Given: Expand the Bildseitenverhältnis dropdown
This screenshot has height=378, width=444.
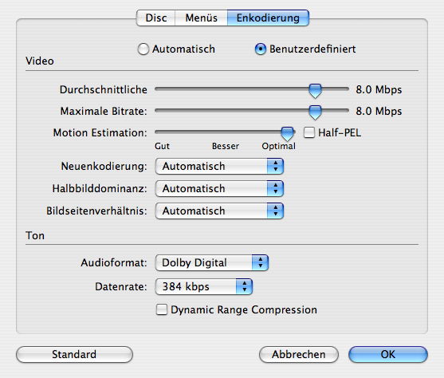Looking at the screenshot, I should point(219,211).
